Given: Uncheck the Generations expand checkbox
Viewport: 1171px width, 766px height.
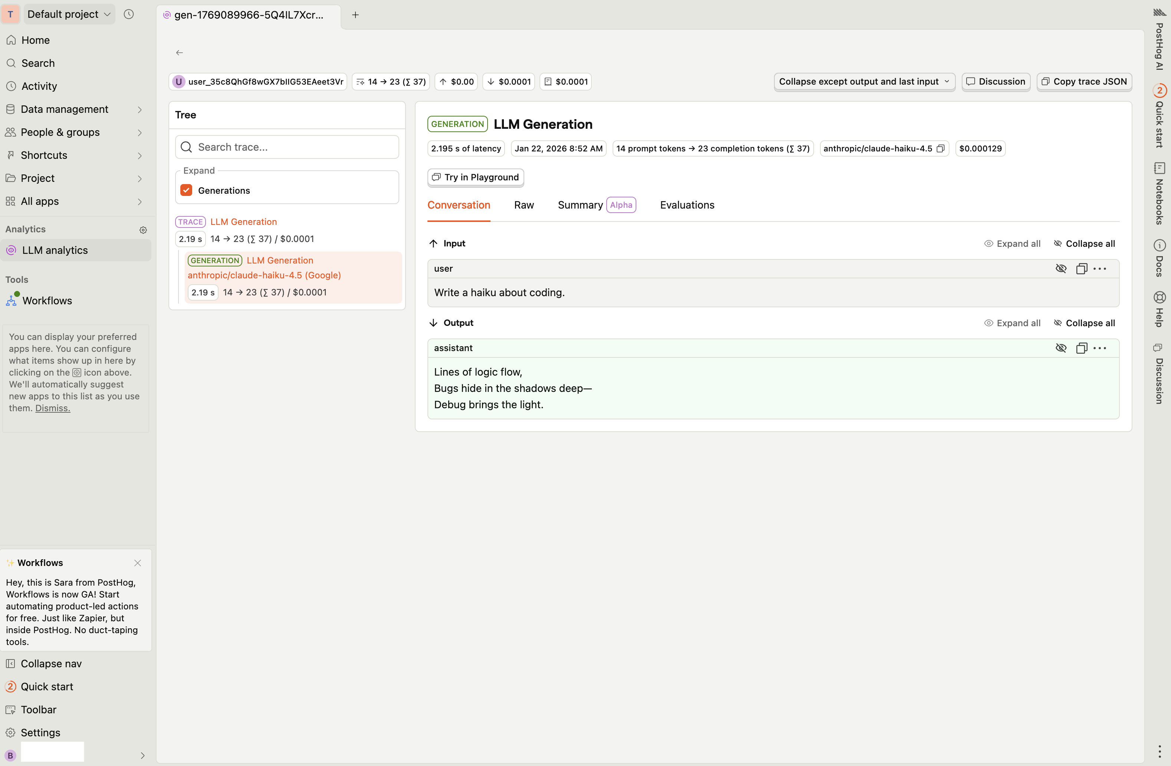Looking at the screenshot, I should [187, 190].
